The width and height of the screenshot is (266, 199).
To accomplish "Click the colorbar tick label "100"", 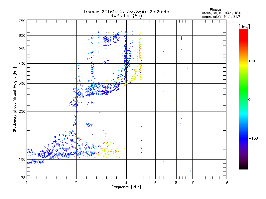I will [252, 61].
